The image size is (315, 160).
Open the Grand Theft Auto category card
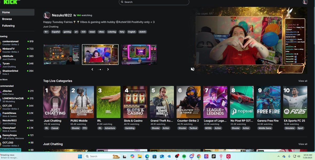162,102
